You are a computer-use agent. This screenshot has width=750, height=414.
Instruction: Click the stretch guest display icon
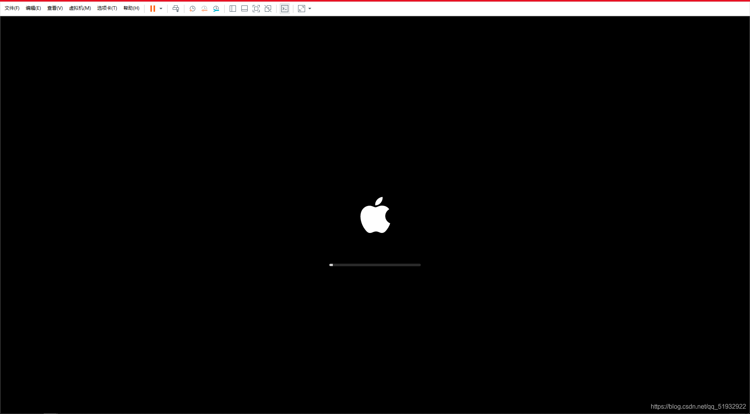(x=302, y=9)
